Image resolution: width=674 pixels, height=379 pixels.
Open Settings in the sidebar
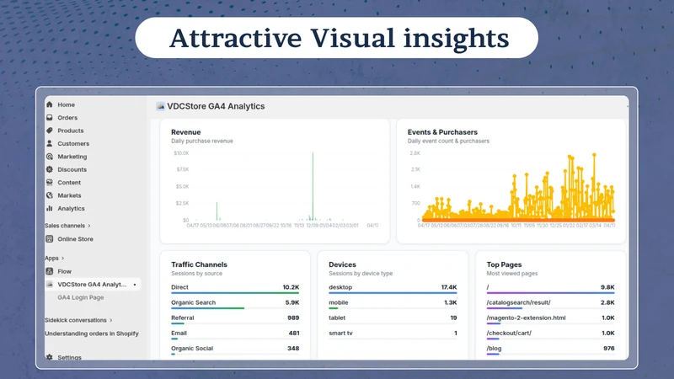click(69, 357)
